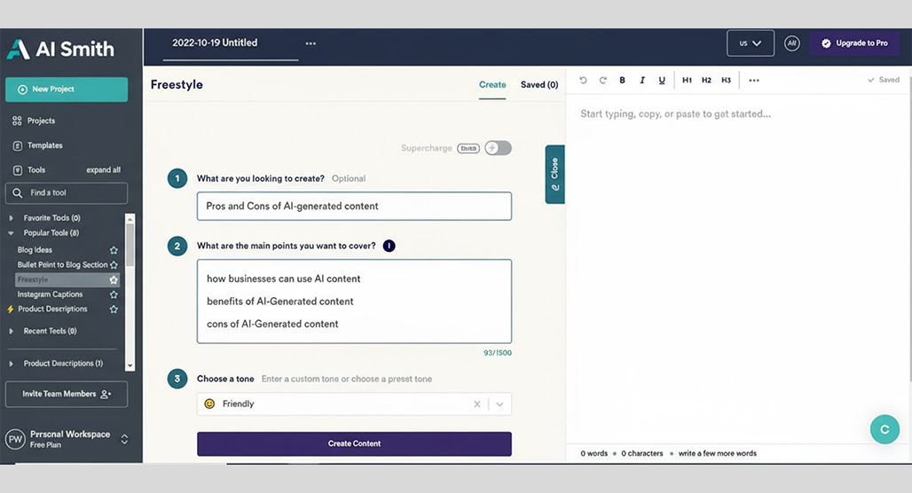Click the main points info icon

tap(389, 246)
